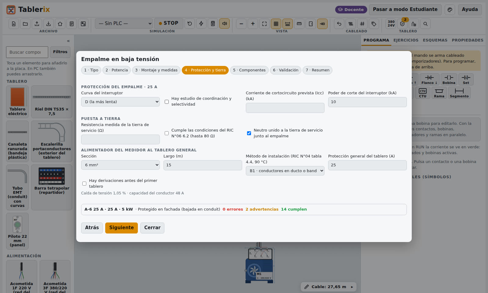Image resolution: width=488 pixels, height=293 pixels.
Task: Switch to the EJERCICIOS tab
Action: (x=406, y=40)
